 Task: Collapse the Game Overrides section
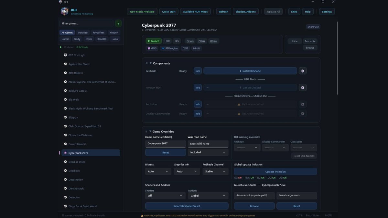point(150,131)
